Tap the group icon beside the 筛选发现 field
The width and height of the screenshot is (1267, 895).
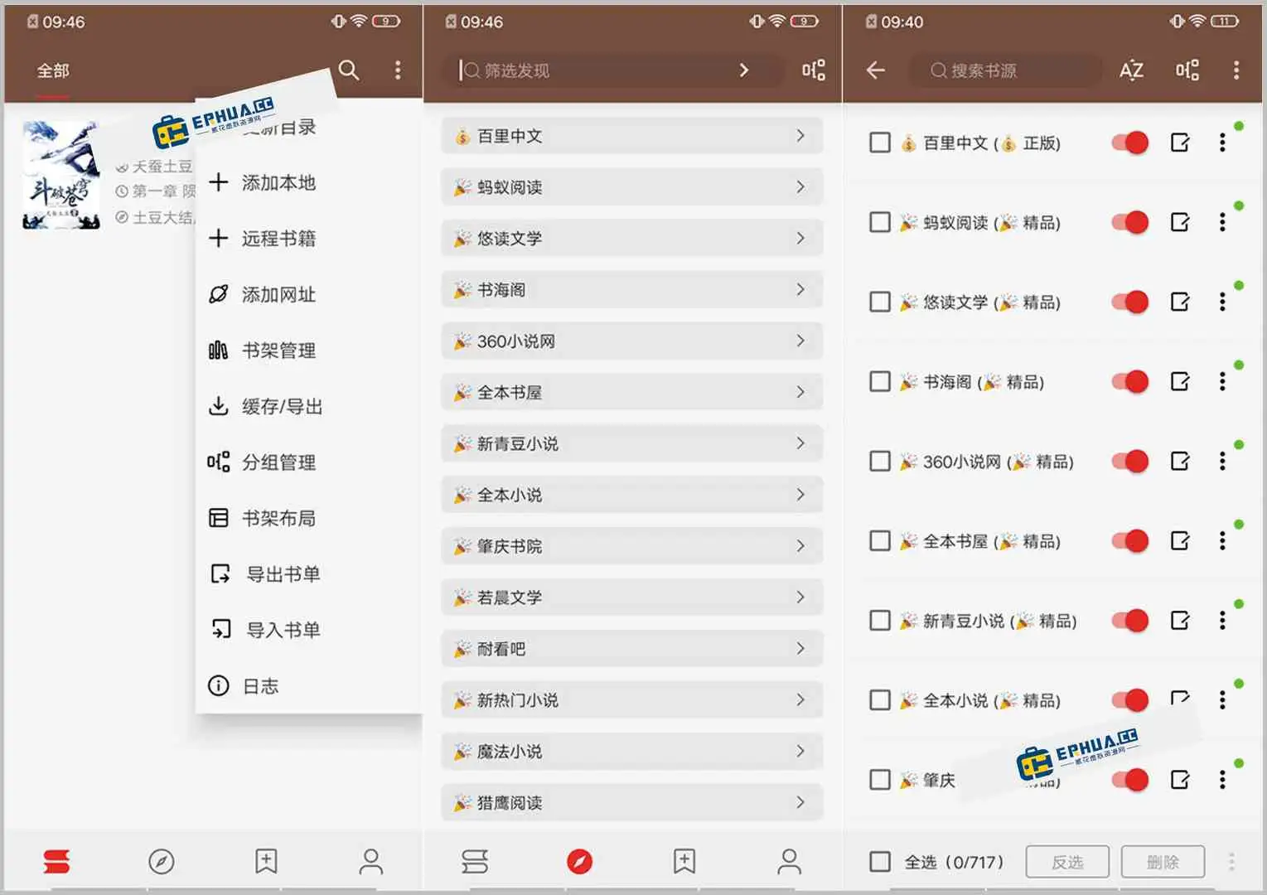pyautogui.click(x=813, y=70)
